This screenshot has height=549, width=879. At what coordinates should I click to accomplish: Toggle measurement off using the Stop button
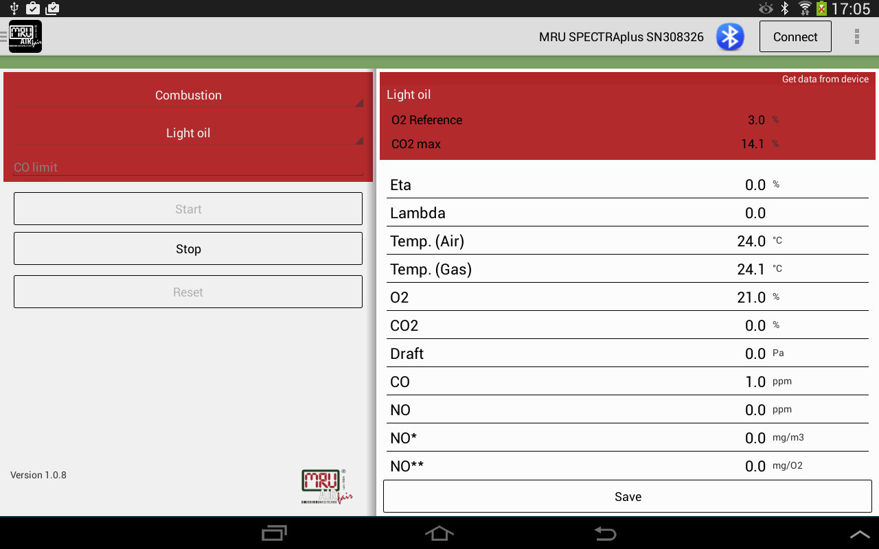187,248
